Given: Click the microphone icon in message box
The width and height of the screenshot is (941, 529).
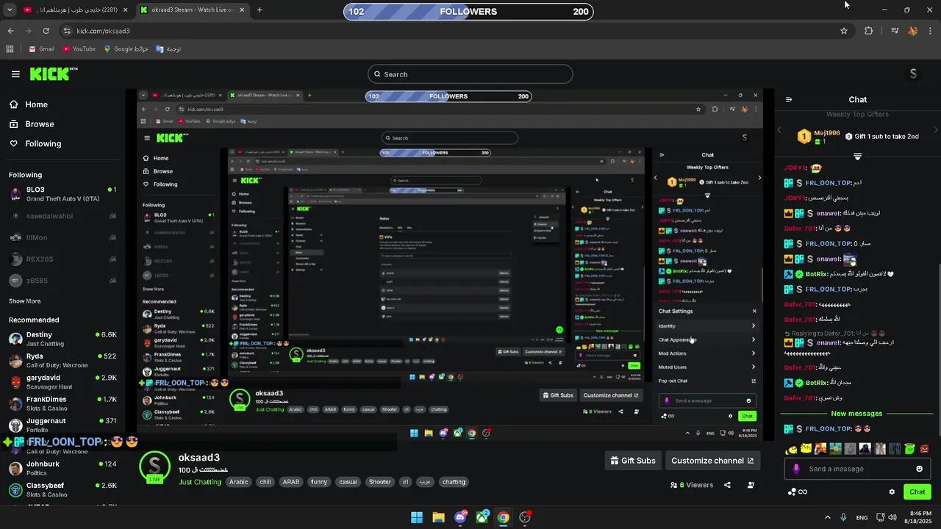Looking at the screenshot, I should [x=796, y=469].
